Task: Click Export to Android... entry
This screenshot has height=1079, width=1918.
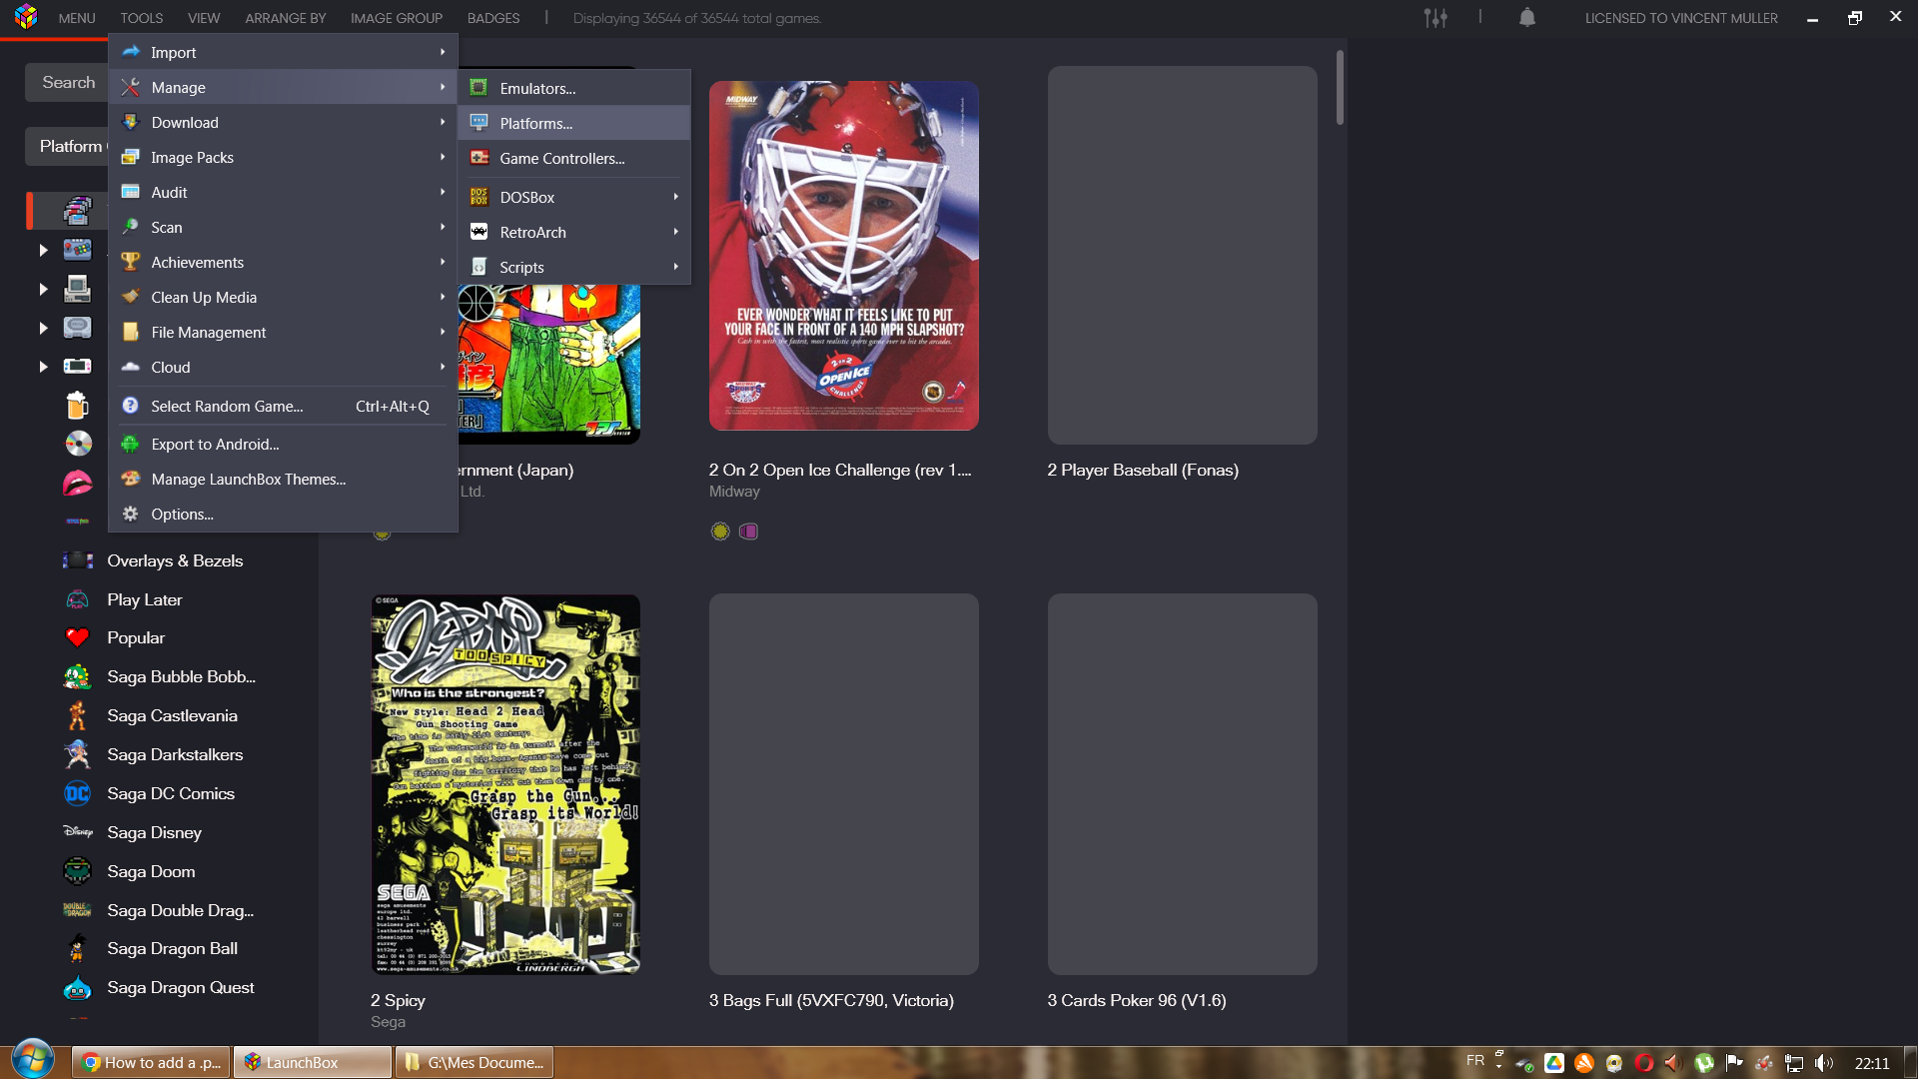Action: [283, 444]
